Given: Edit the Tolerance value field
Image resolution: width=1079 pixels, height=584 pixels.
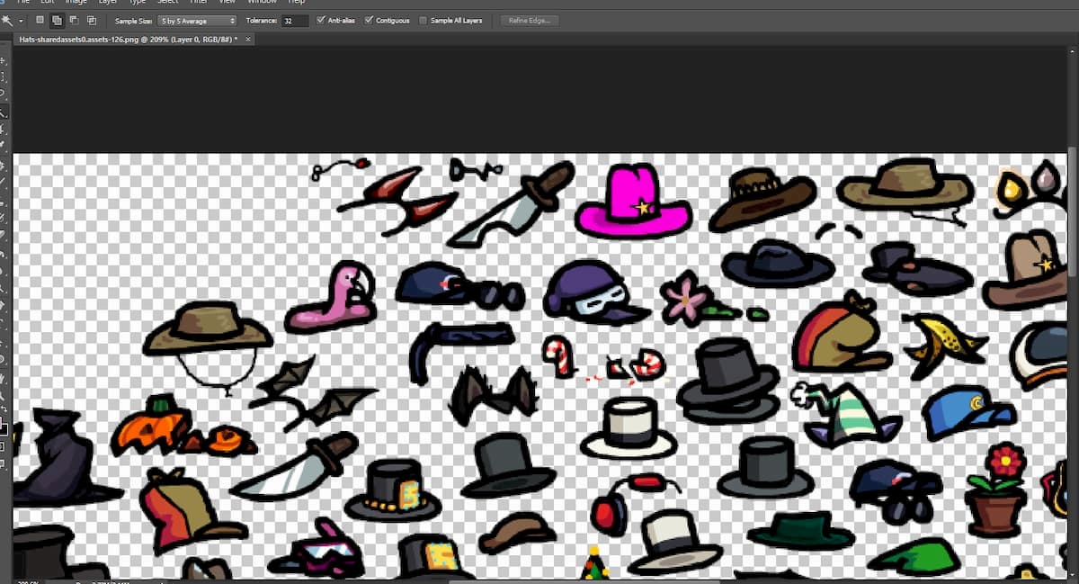Looking at the screenshot, I should pos(295,20).
